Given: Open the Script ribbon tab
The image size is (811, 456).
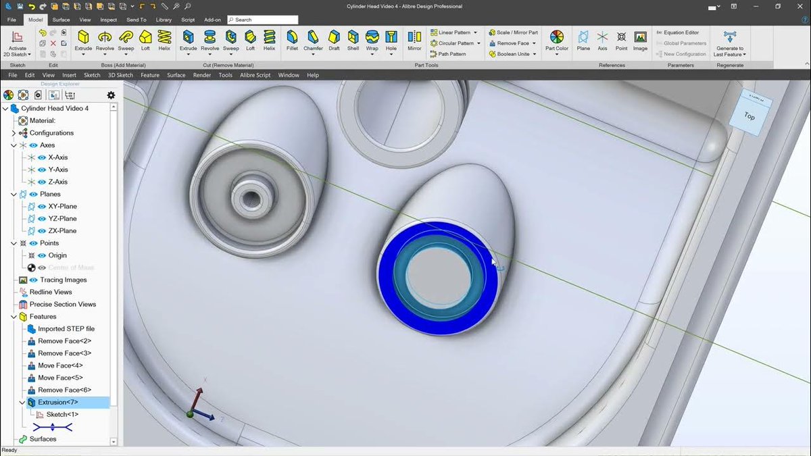Looking at the screenshot, I should (x=188, y=20).
